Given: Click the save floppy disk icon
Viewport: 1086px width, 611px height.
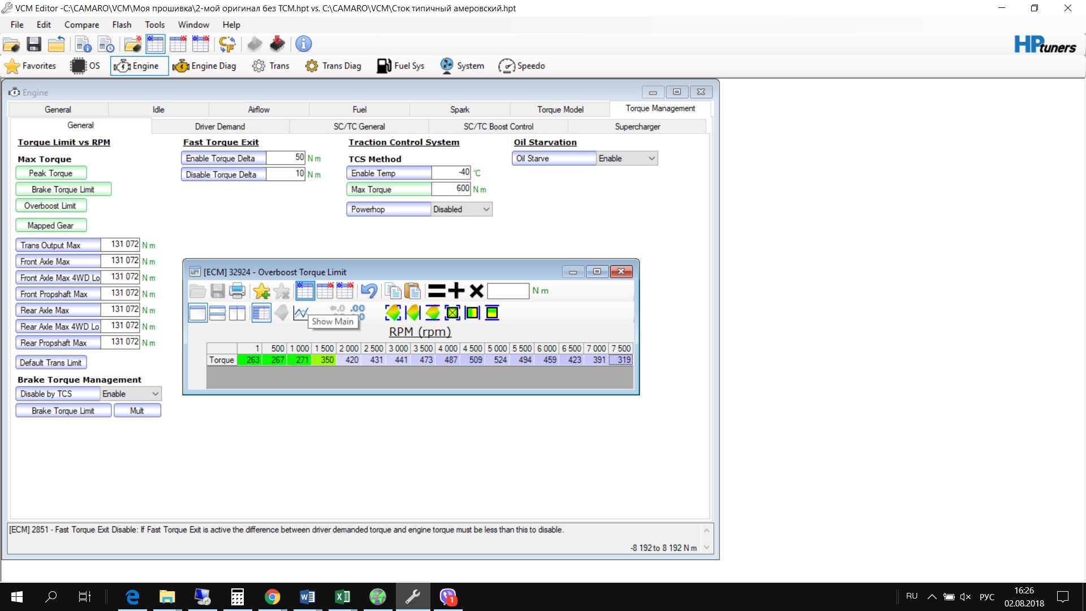Looking at the screenshot, I should coord(34,44).
